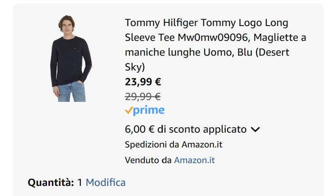The width and height of the screenshot is (324, 196).
Task: Click the quantity value 1
Action: click(x=80, y=182)
